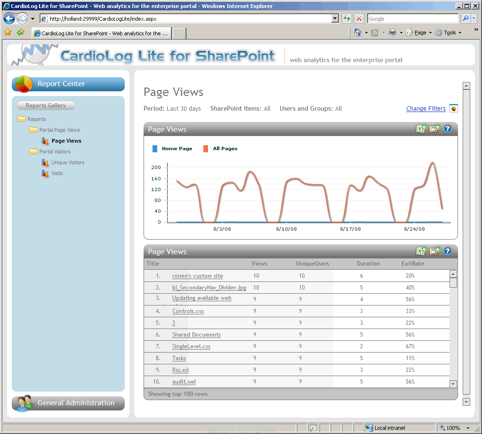This screenshot has height=434, width=482.
Task: Expand the address bar history dropdown
Action: (335, 18)
